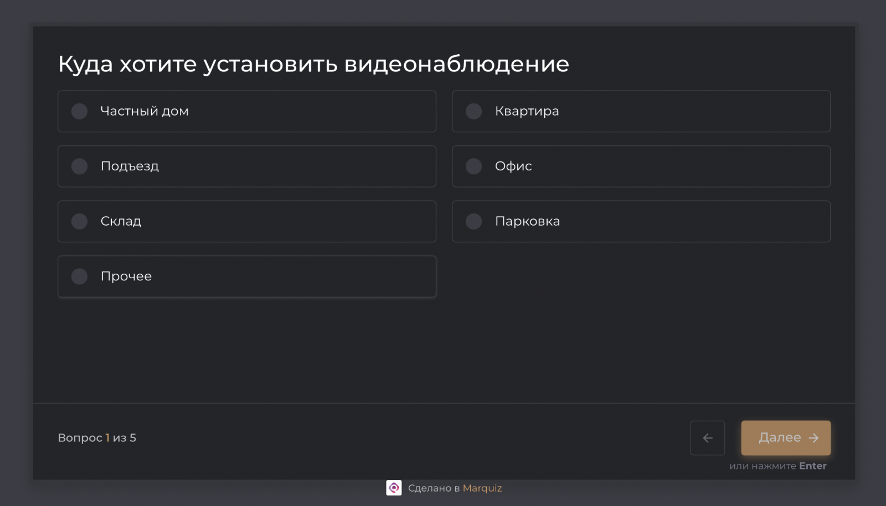
Task: Choose the Парковка radio option
Action: click(474, 221)
